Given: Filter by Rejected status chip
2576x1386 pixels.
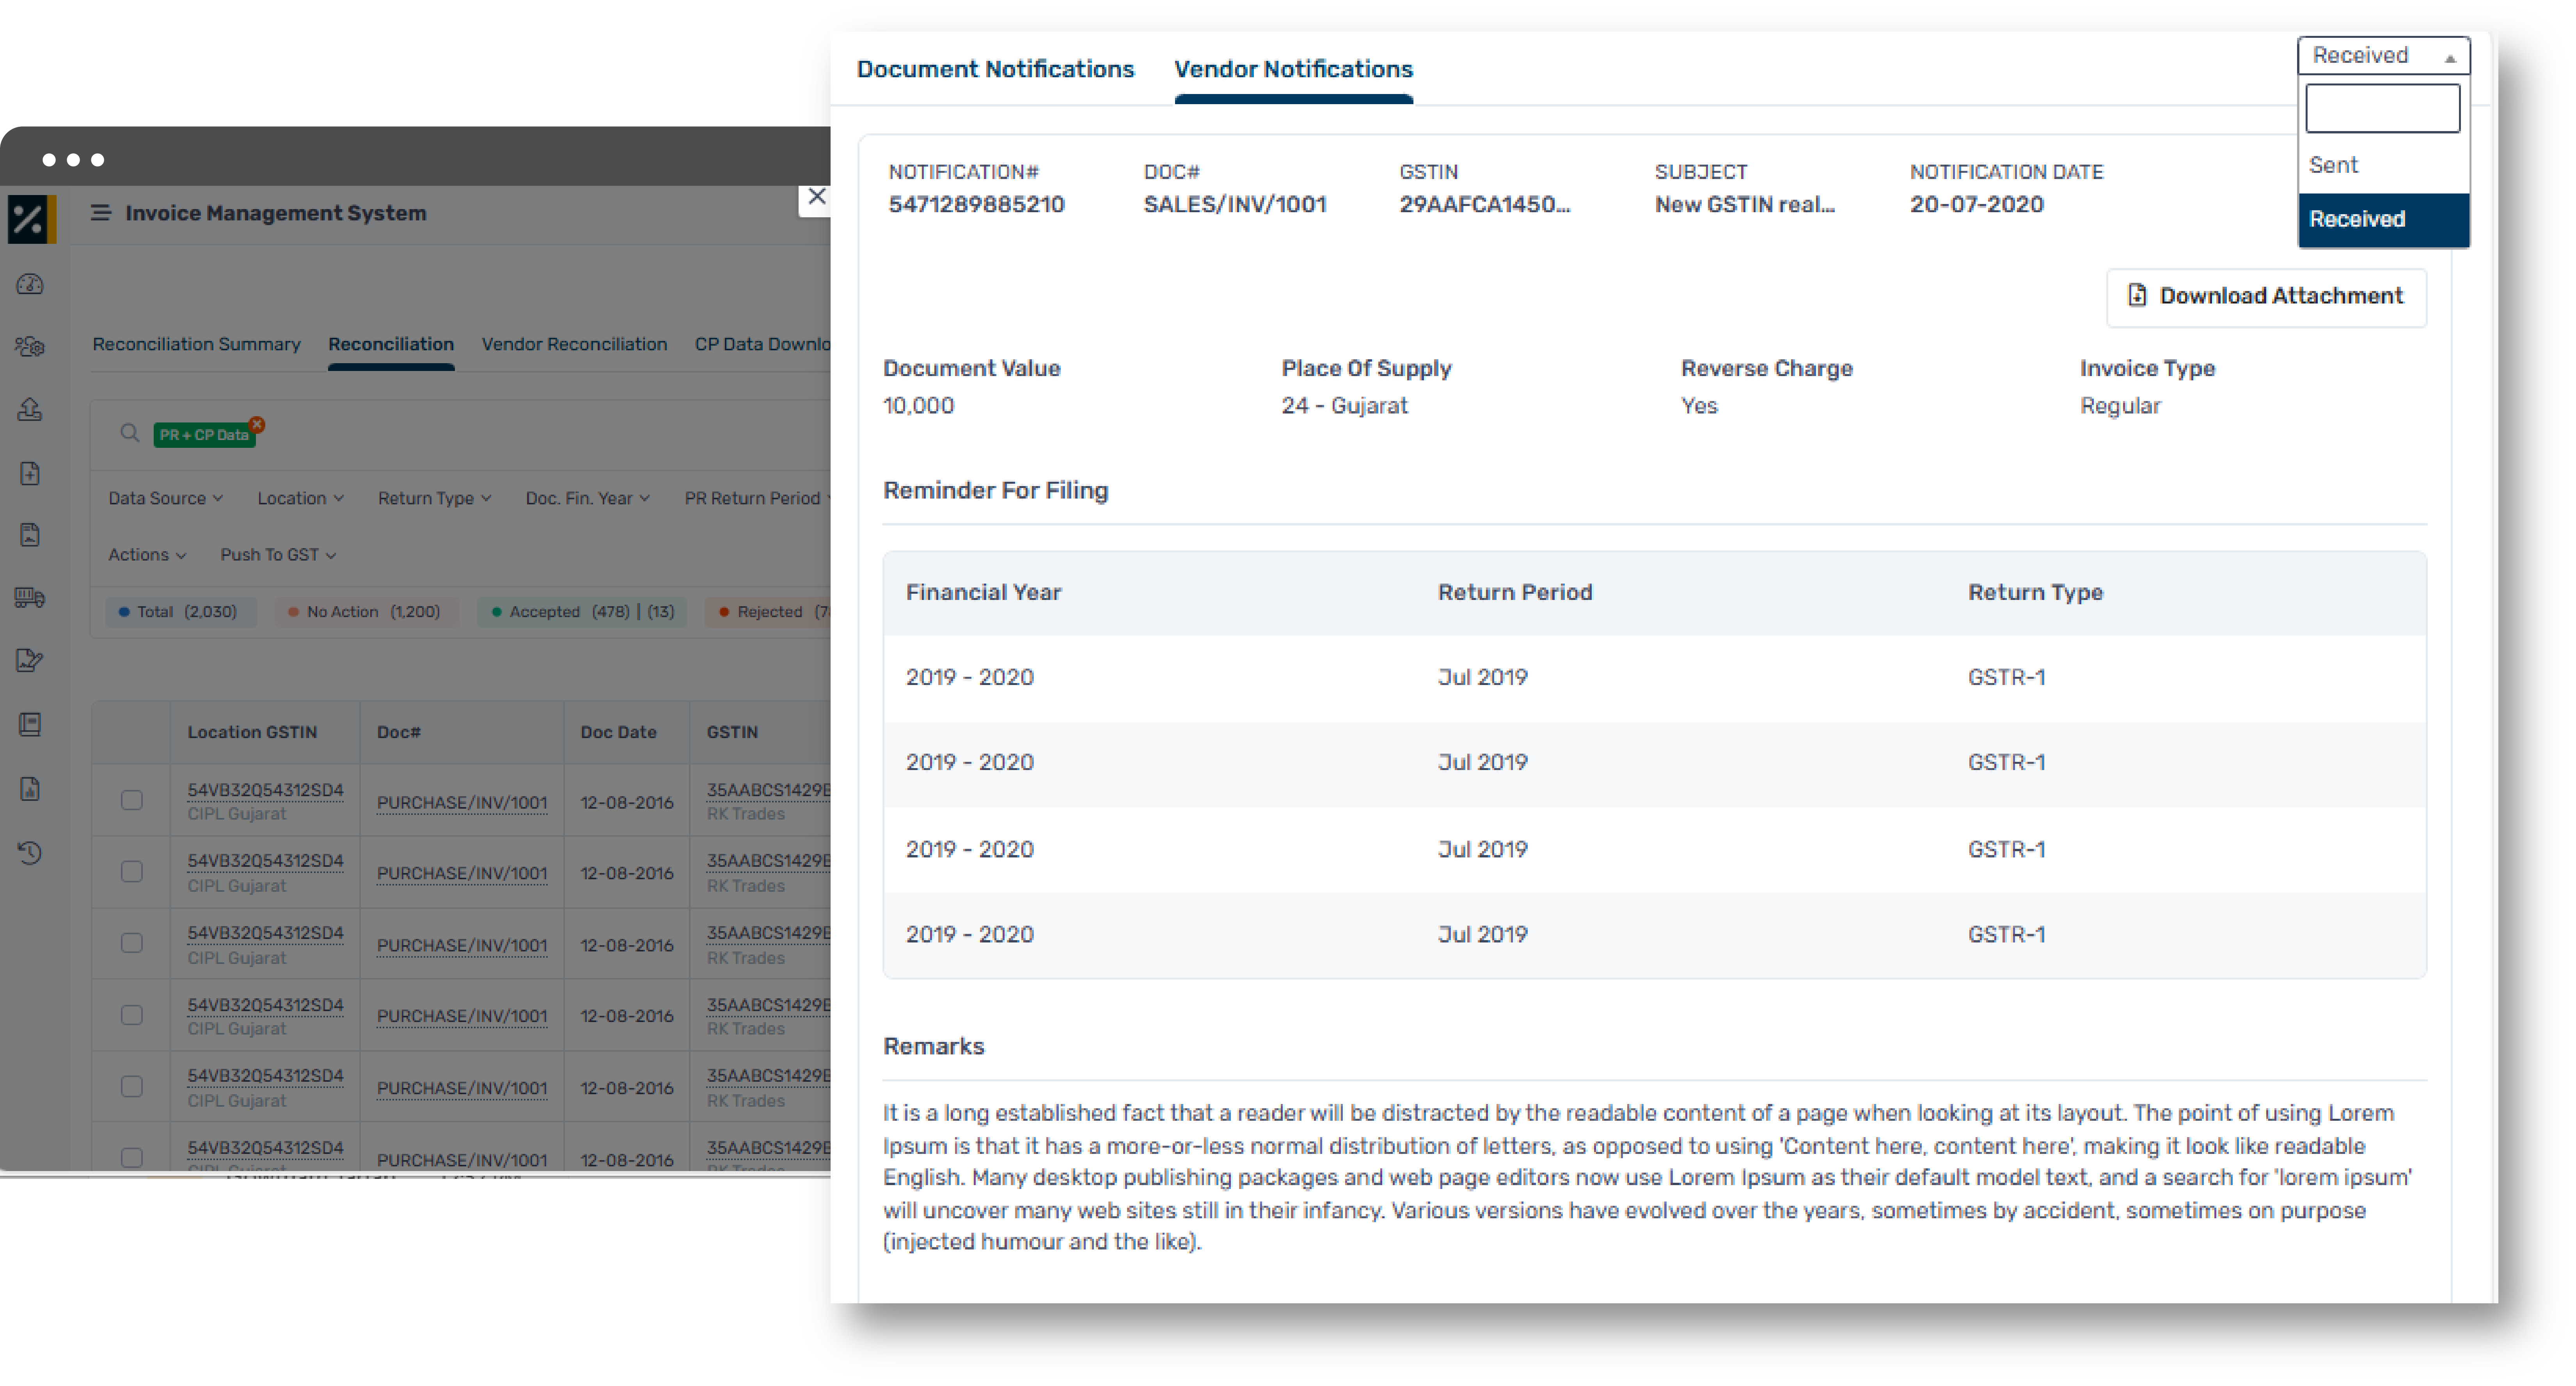Looking at the screenshot, I should pos(769,612).
